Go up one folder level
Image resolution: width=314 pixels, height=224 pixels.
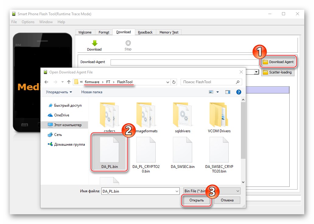[69, 82]
